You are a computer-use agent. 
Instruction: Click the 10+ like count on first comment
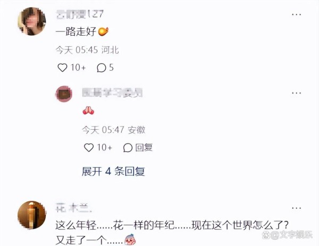(78, 67)
